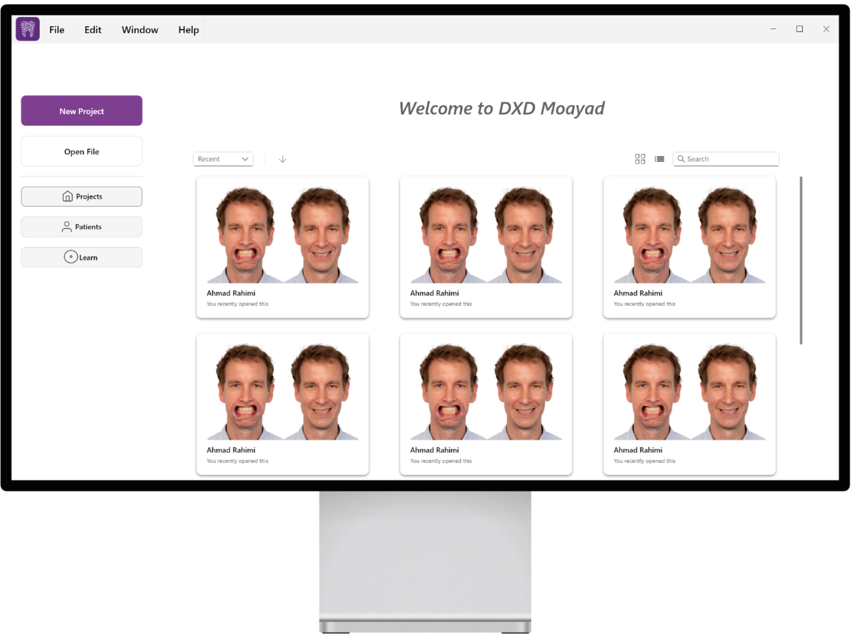Reverse sort order with down arrow

click(282, 159)
